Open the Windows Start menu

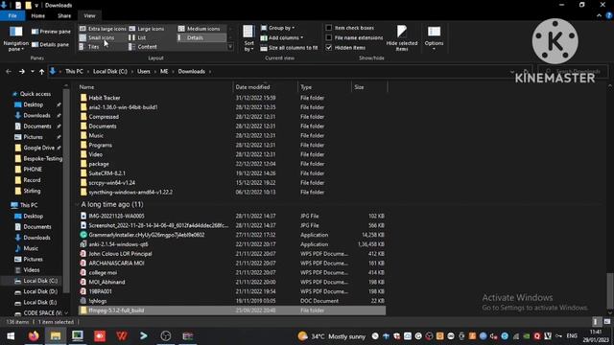(x=11, y=336)
